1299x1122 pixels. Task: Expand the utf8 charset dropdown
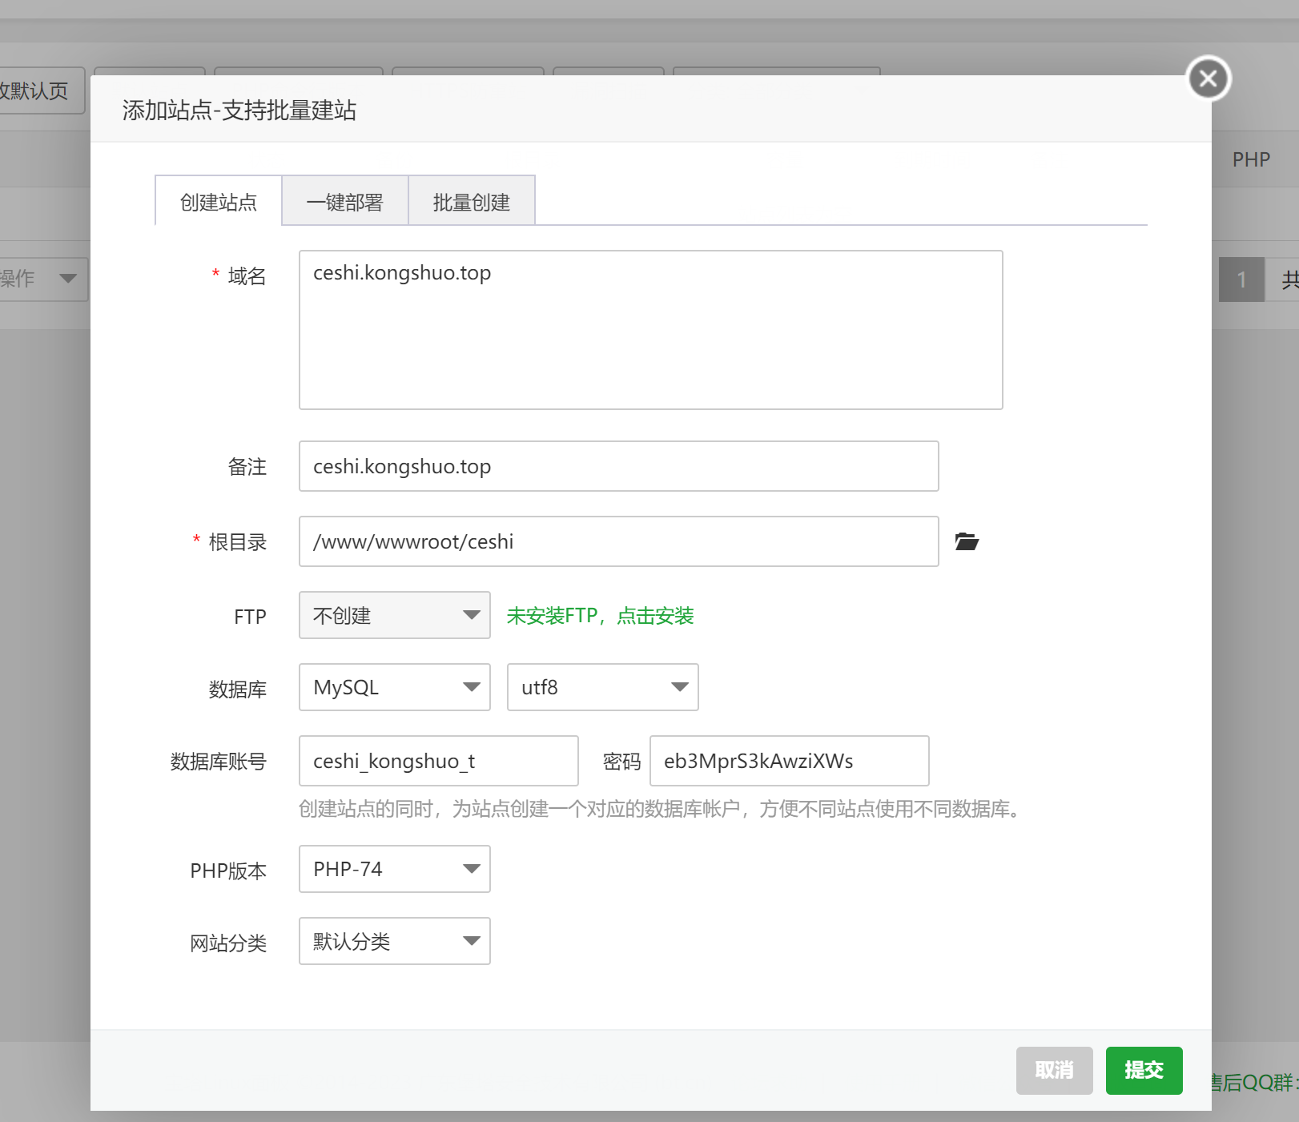[602, 687]
